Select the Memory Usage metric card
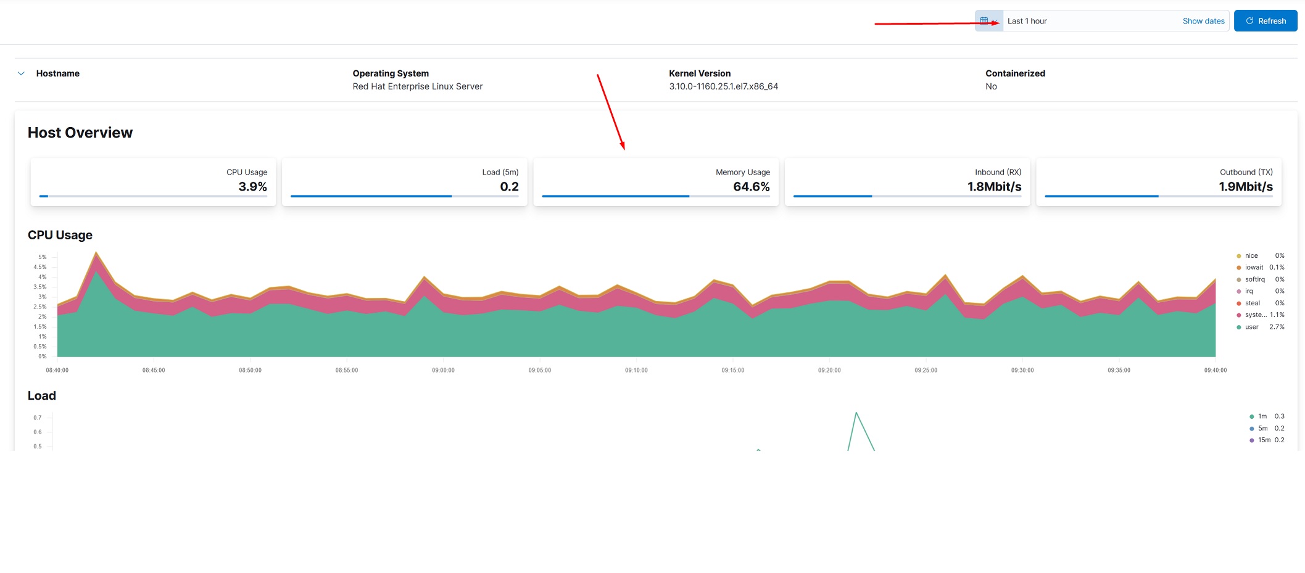The height and width of the screenshot is (573, 1305). coord(656,181)
